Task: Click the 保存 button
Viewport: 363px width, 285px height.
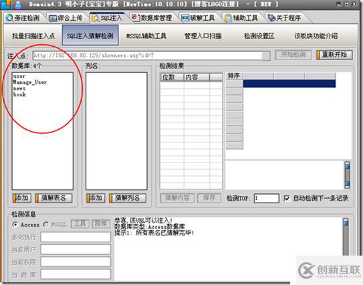Action: point(209,198)
